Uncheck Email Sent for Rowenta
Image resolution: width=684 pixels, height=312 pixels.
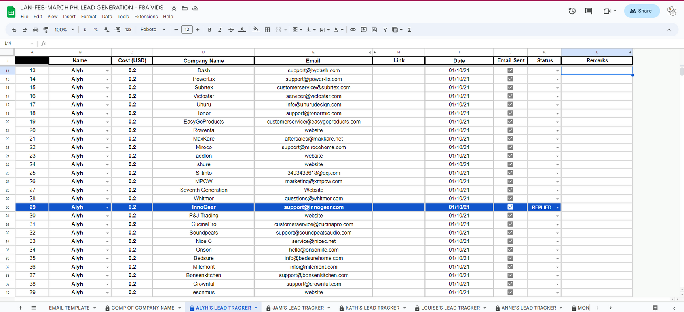click(x=510, y=130)
